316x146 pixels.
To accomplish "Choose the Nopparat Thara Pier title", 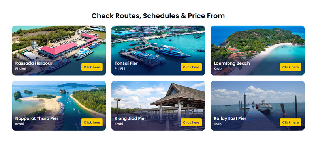I will click(37, 118).
